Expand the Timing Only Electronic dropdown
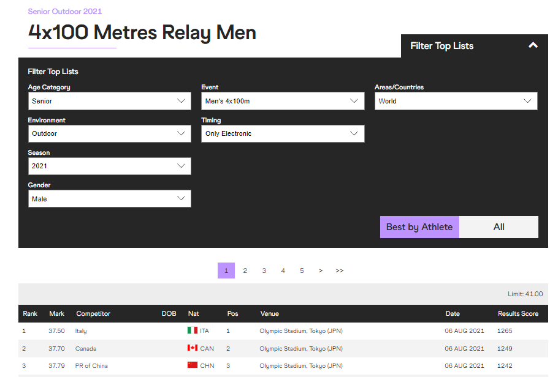The image size is (558, 377). coord(283,133)
